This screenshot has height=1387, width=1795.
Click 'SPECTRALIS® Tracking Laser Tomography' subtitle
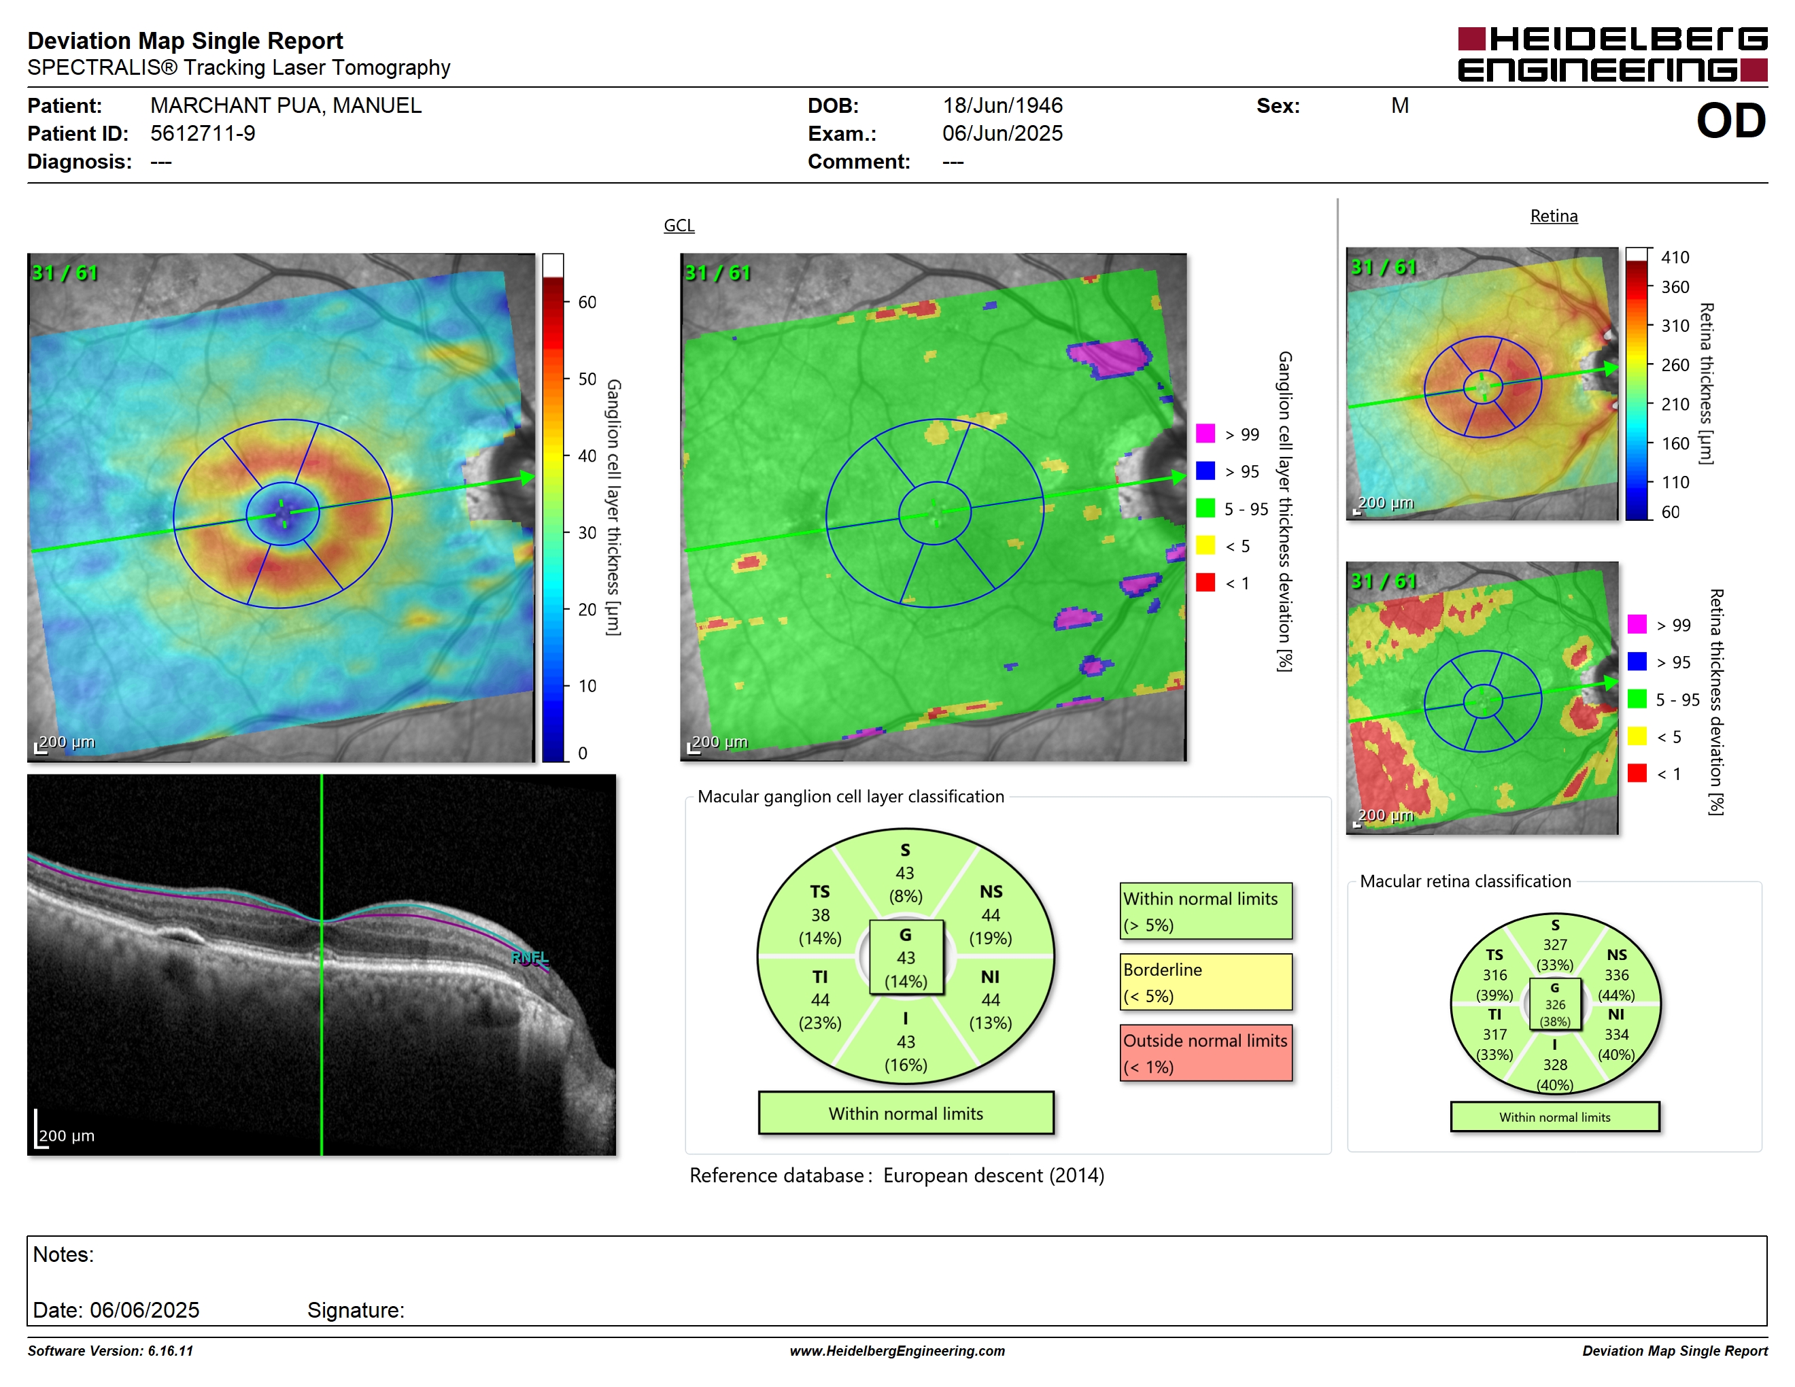[239, 67]
